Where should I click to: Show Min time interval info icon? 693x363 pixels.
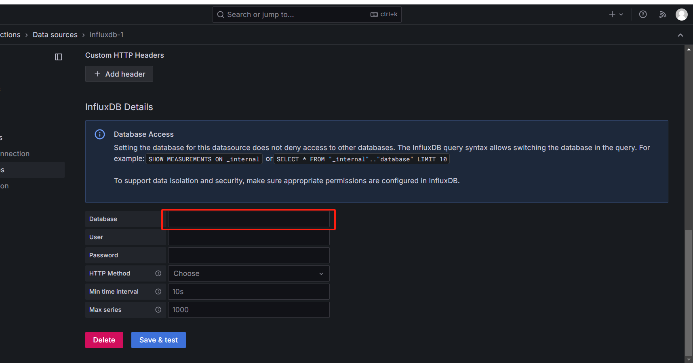(x=158, y=292)
